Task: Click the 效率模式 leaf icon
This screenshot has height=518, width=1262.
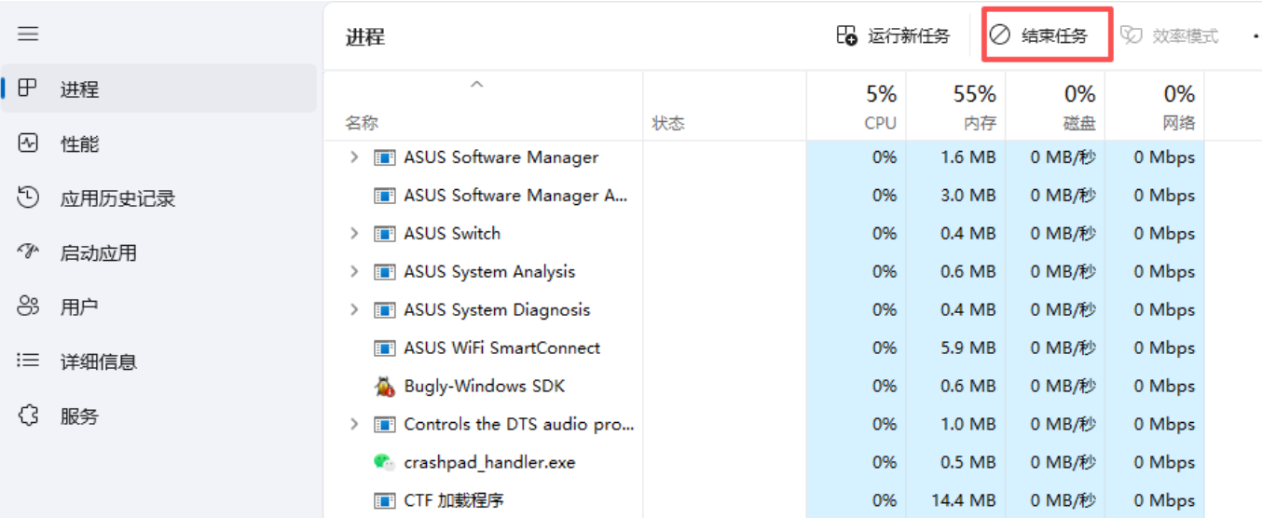Action: point(1132,35)
